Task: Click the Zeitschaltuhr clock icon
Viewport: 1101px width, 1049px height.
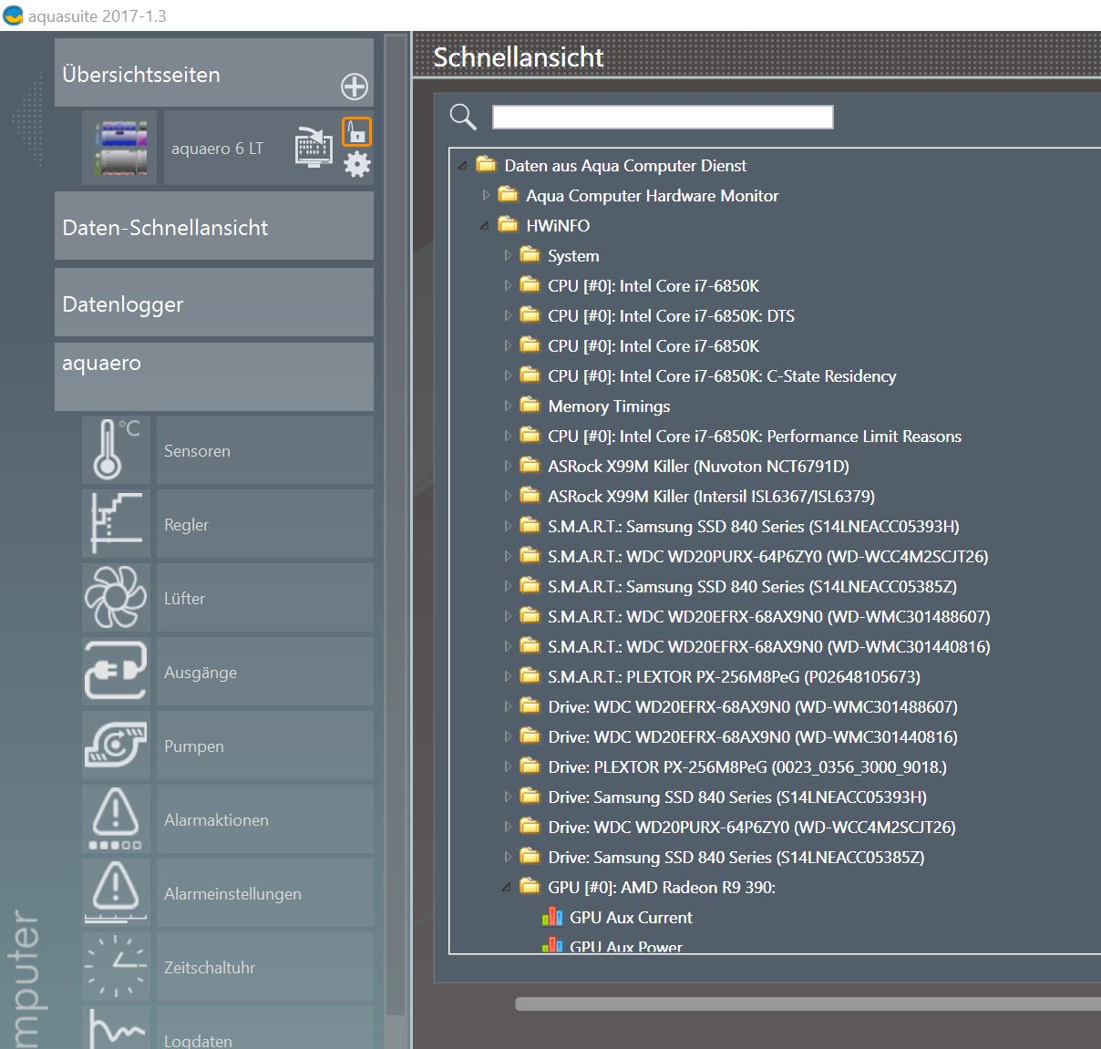Action: point(116,966)
